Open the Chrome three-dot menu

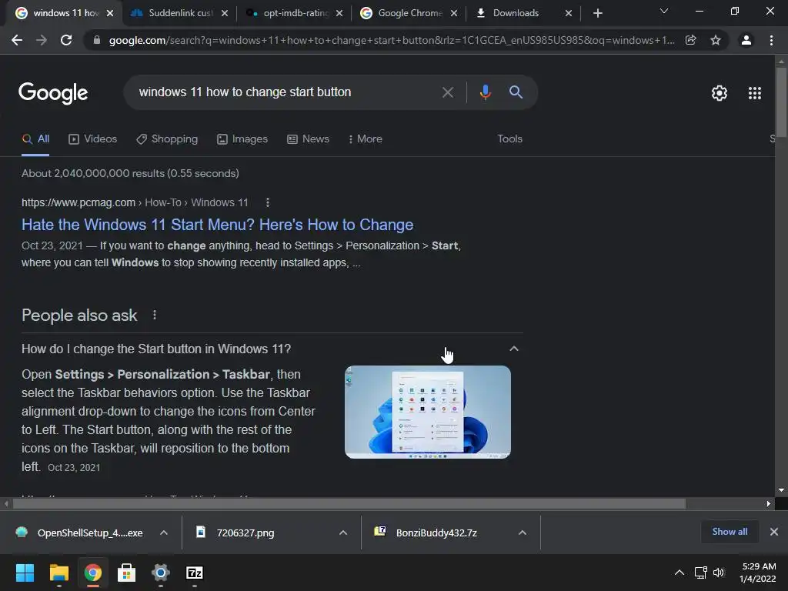click(771, 40)
